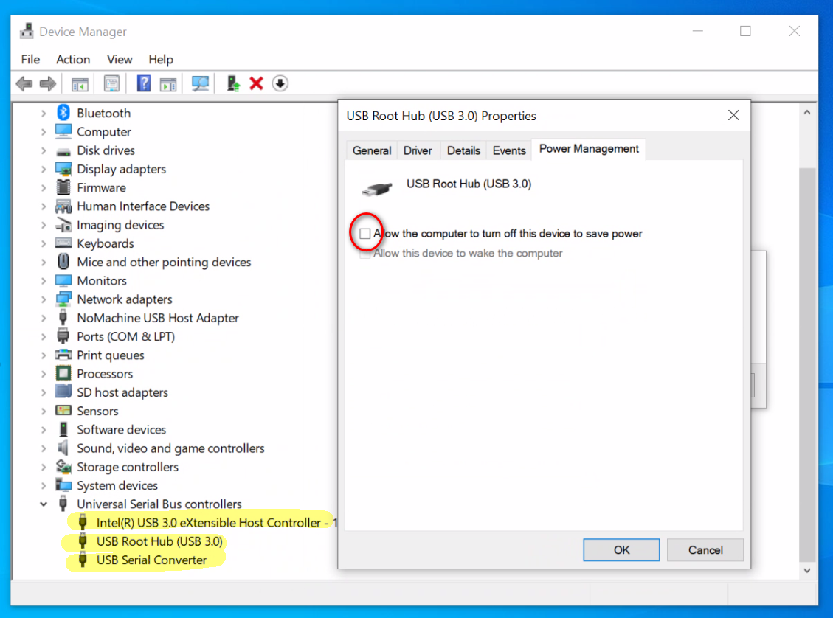Click the device tree scrollbar down arrow
The image size is (833, 618).
click(807, 570)
